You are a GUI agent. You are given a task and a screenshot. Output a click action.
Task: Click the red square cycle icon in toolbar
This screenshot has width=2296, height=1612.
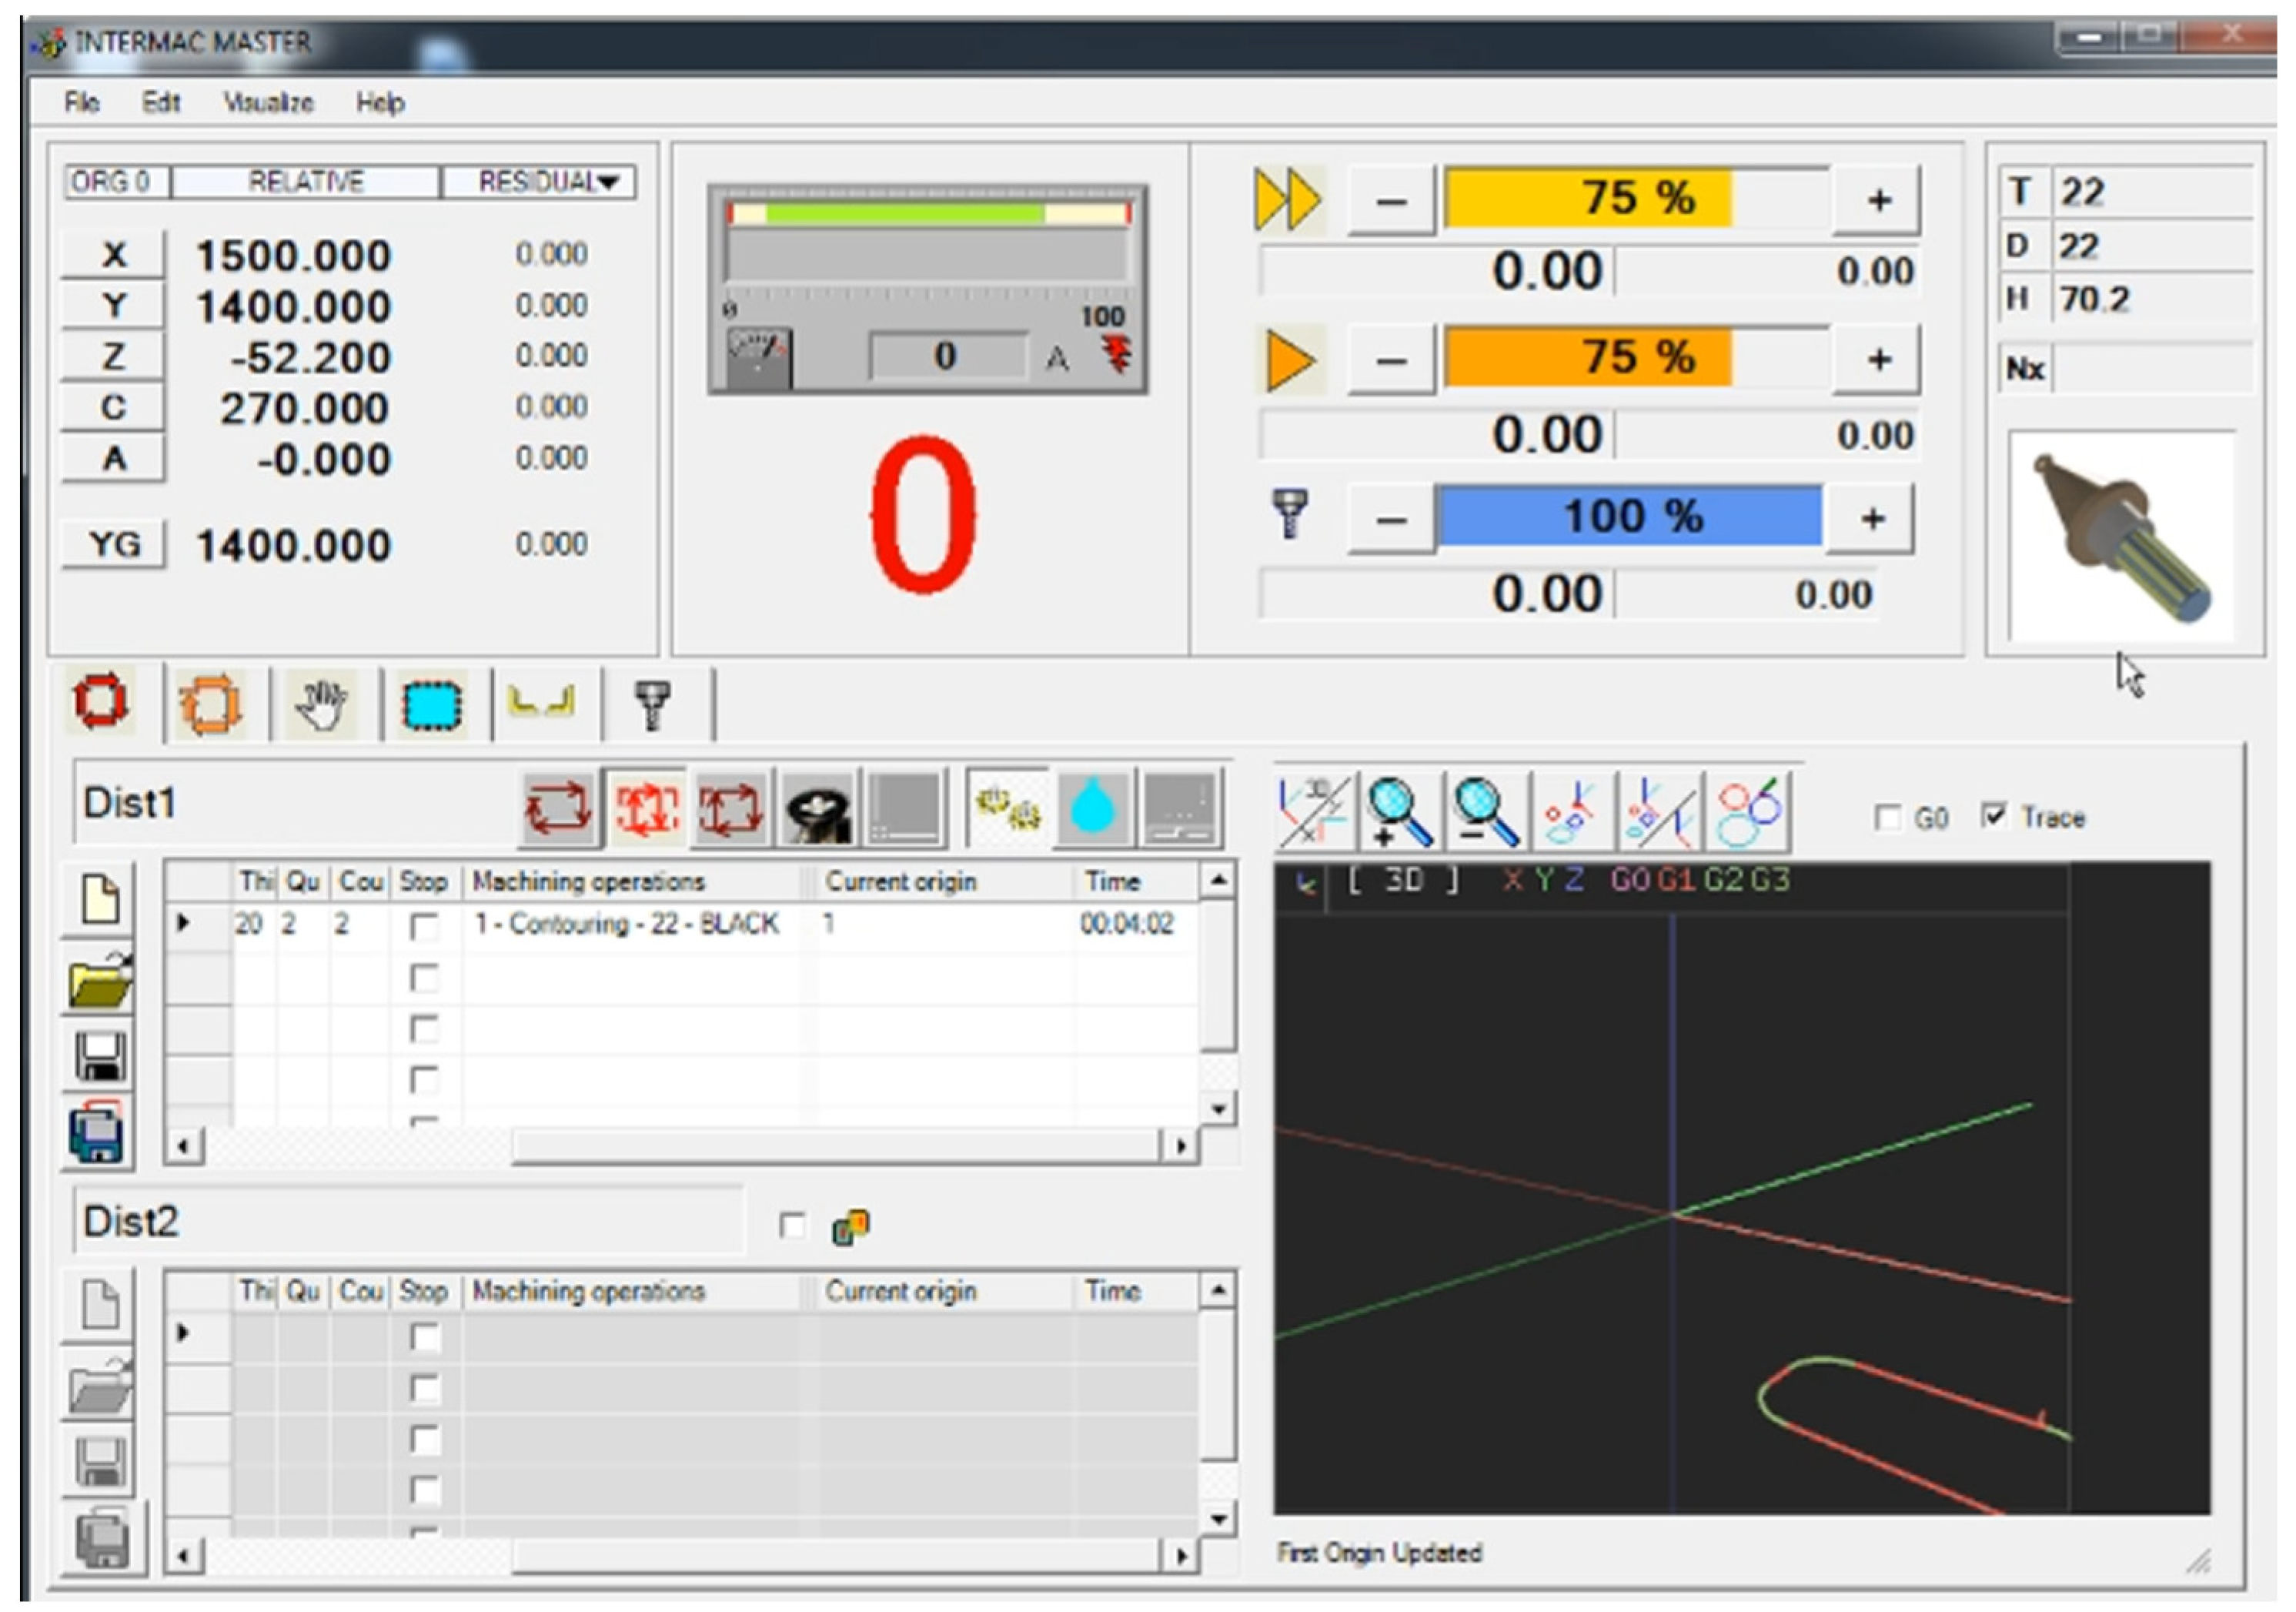coord(100,702)
